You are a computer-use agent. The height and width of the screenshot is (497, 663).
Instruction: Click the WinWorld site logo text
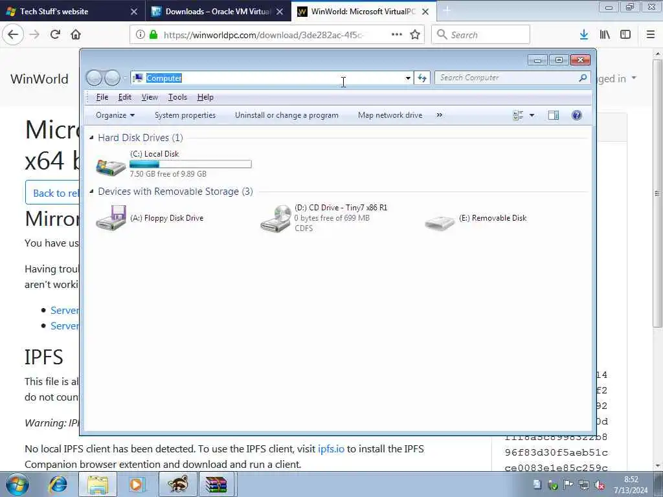(39, 79)
